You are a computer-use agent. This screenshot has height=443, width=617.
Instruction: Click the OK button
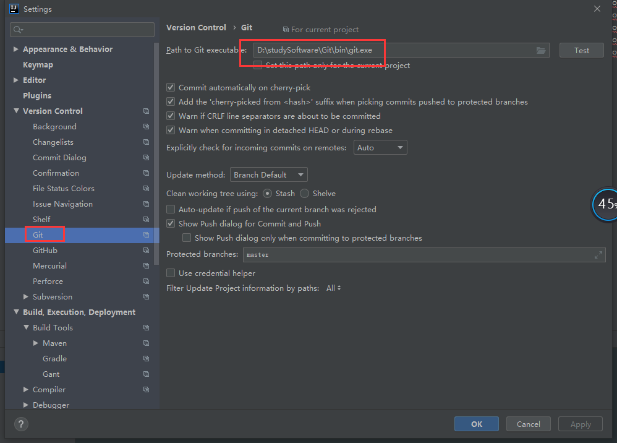477,424
